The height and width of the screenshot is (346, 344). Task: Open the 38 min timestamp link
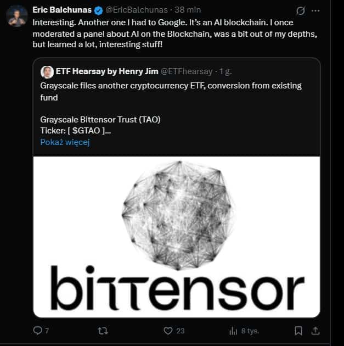point(188,10)
